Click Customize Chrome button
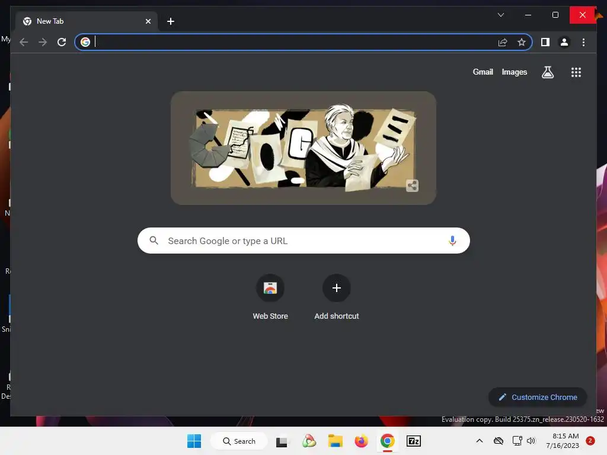This screenshot has height=455, width=607. point(537,397)
